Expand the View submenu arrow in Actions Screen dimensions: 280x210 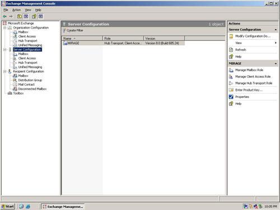coord(276,43)
